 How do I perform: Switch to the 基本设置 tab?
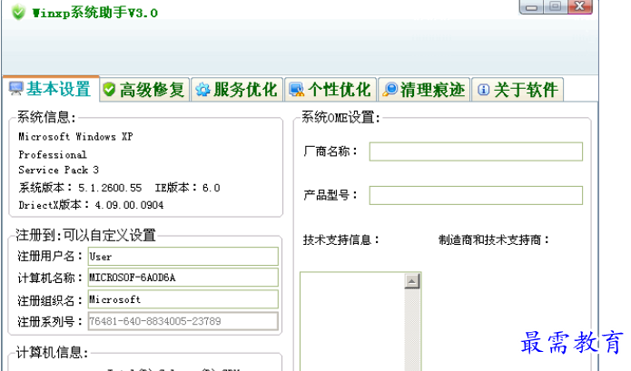coord(51,89)
